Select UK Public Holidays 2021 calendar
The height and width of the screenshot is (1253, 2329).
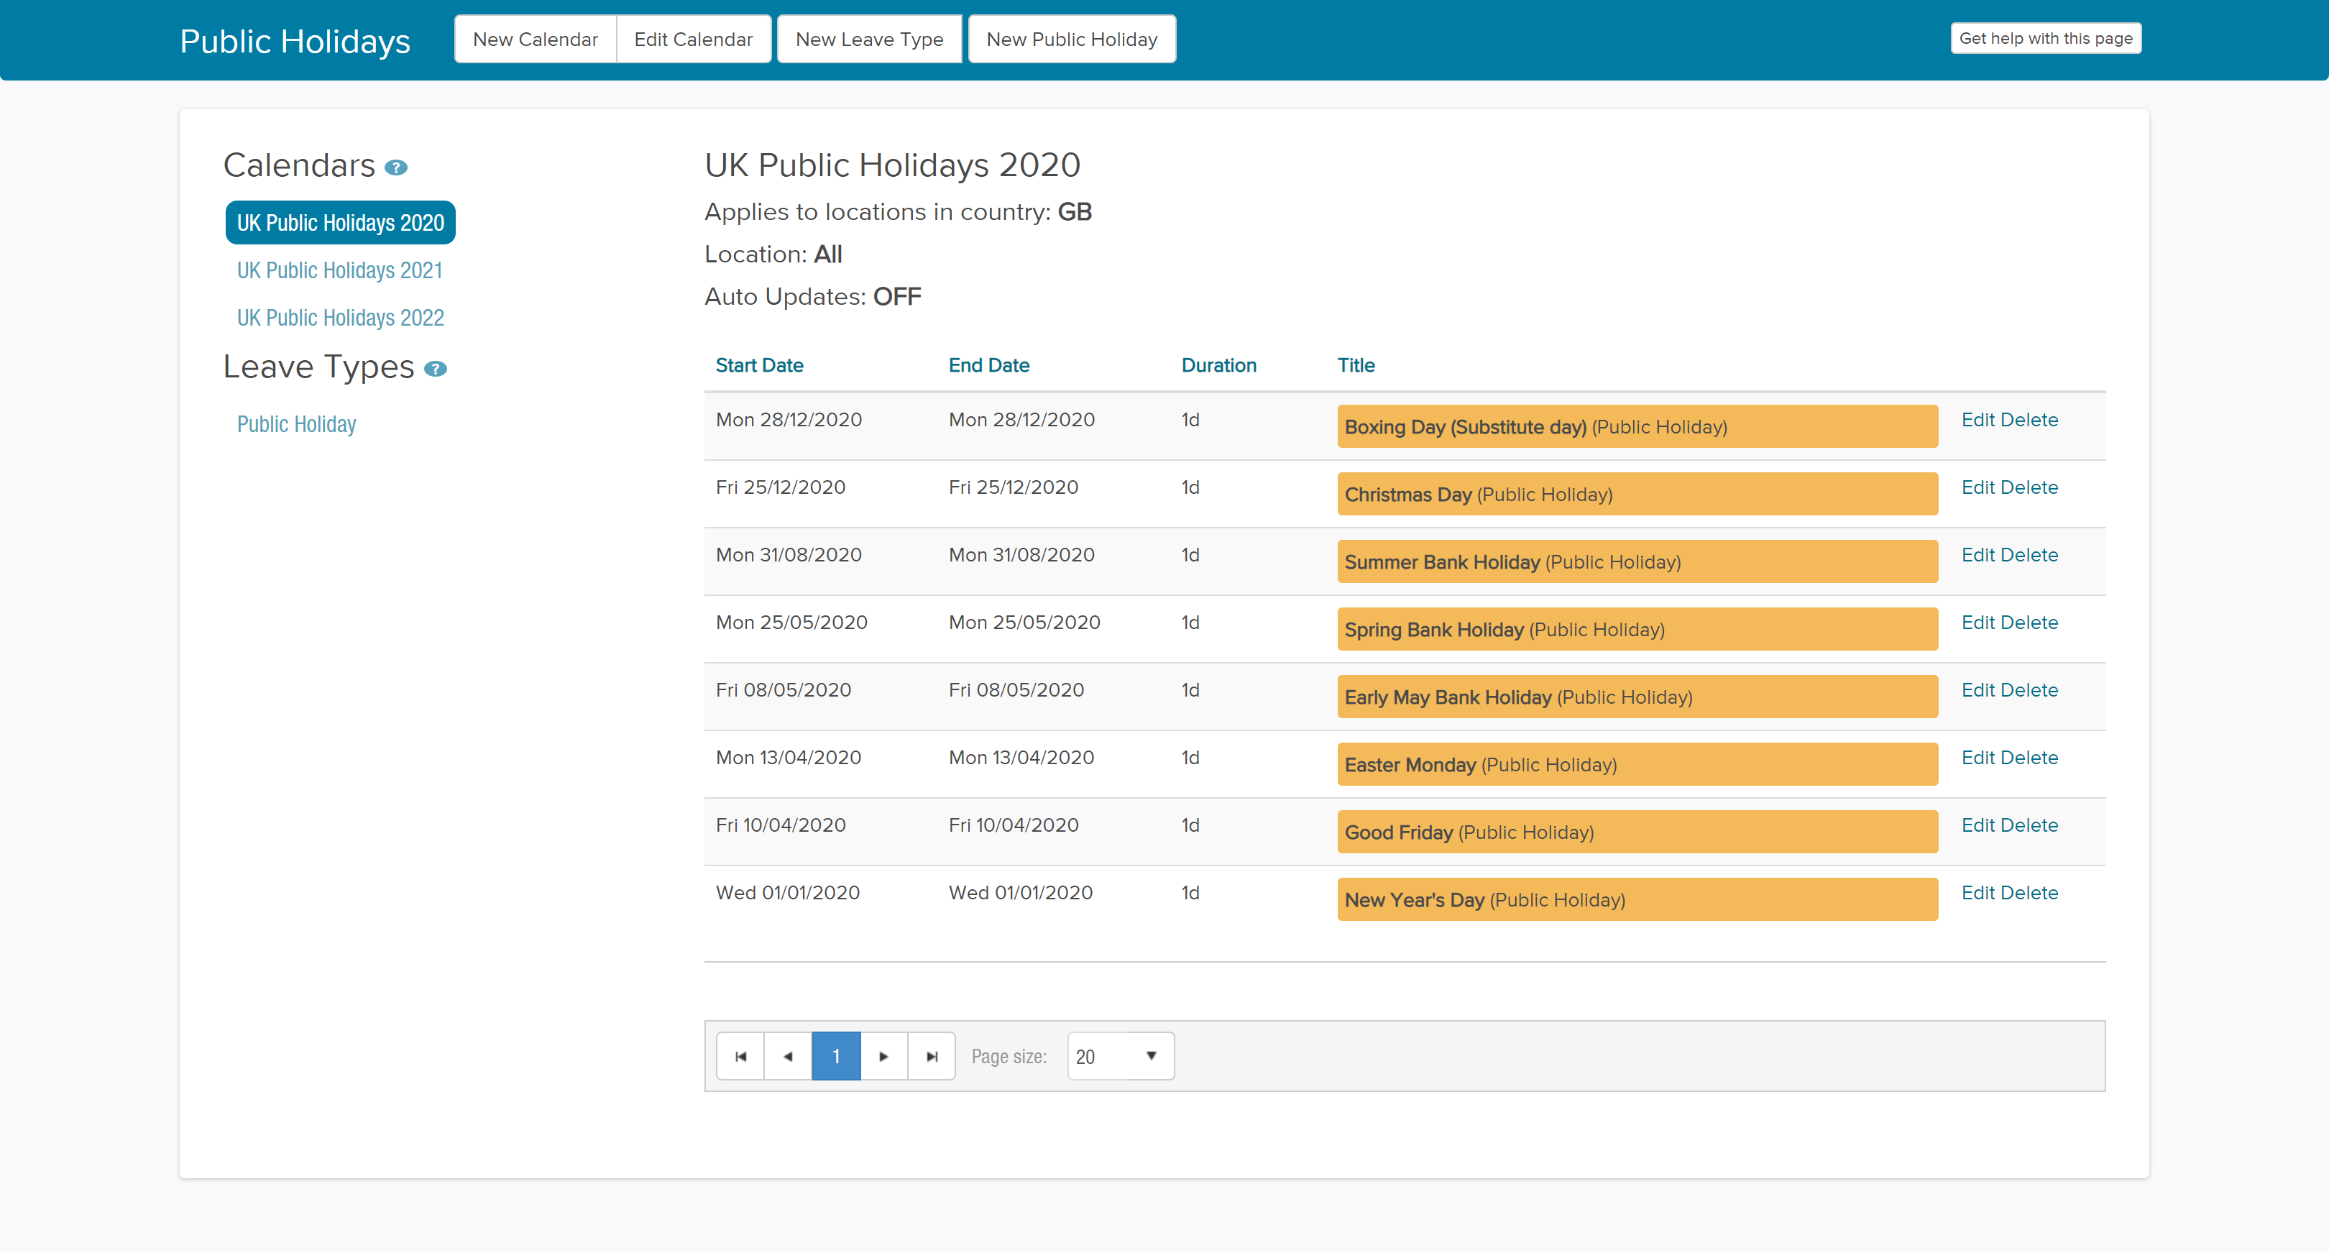click(340, 270)
